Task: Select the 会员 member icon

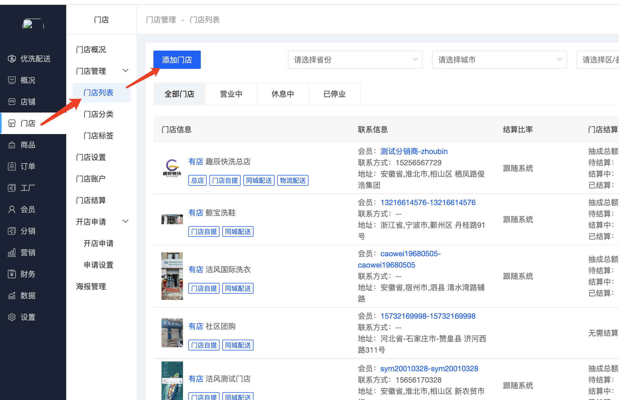Action: 12,209
